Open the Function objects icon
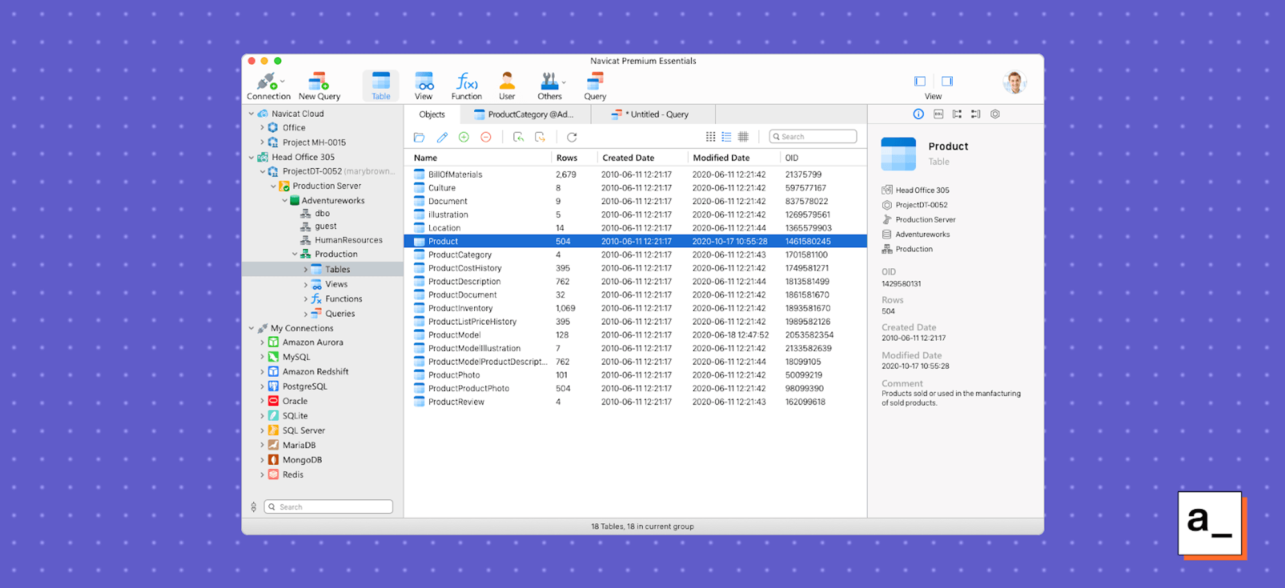This screenshot has height=588, width=1285. (x=466, y=85)
